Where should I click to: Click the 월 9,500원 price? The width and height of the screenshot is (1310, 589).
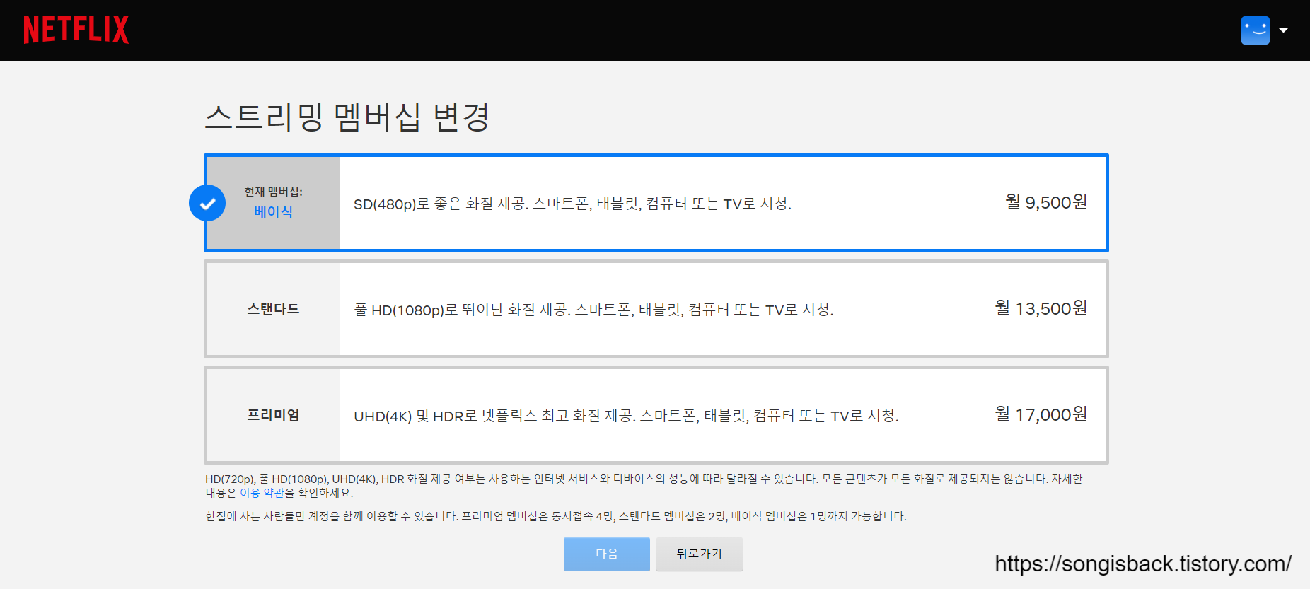click(1046, 202)
